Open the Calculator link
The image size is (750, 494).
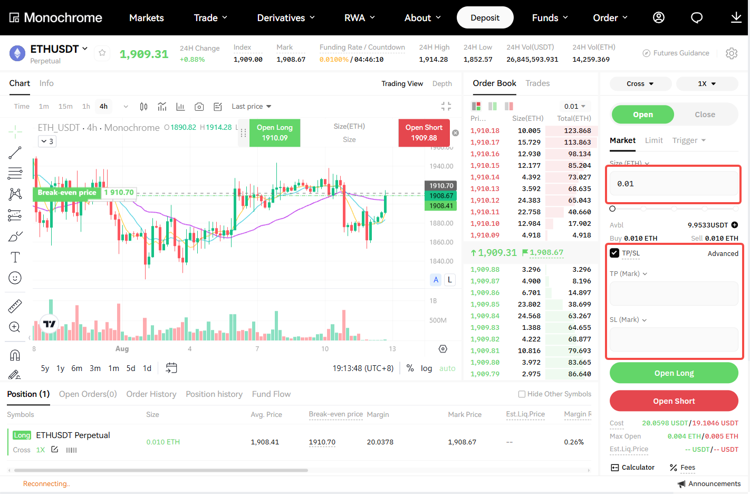click(632, 468)
